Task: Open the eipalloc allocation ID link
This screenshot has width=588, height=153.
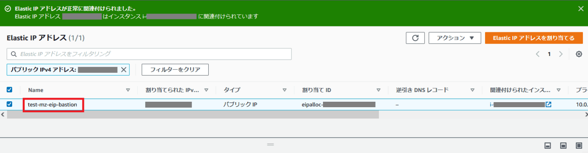Action: pos(338,105)
